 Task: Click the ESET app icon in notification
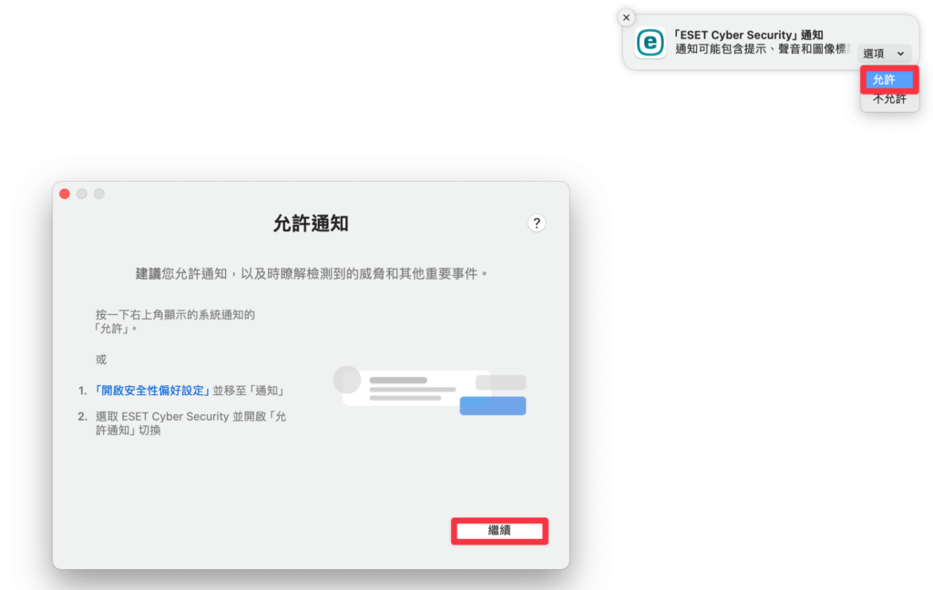(650, 43)
